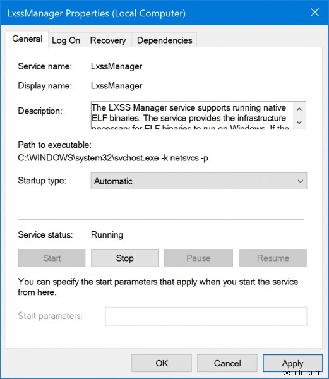
Task: Close the LxssManager Properties window
Action: (x=314, y=12)
